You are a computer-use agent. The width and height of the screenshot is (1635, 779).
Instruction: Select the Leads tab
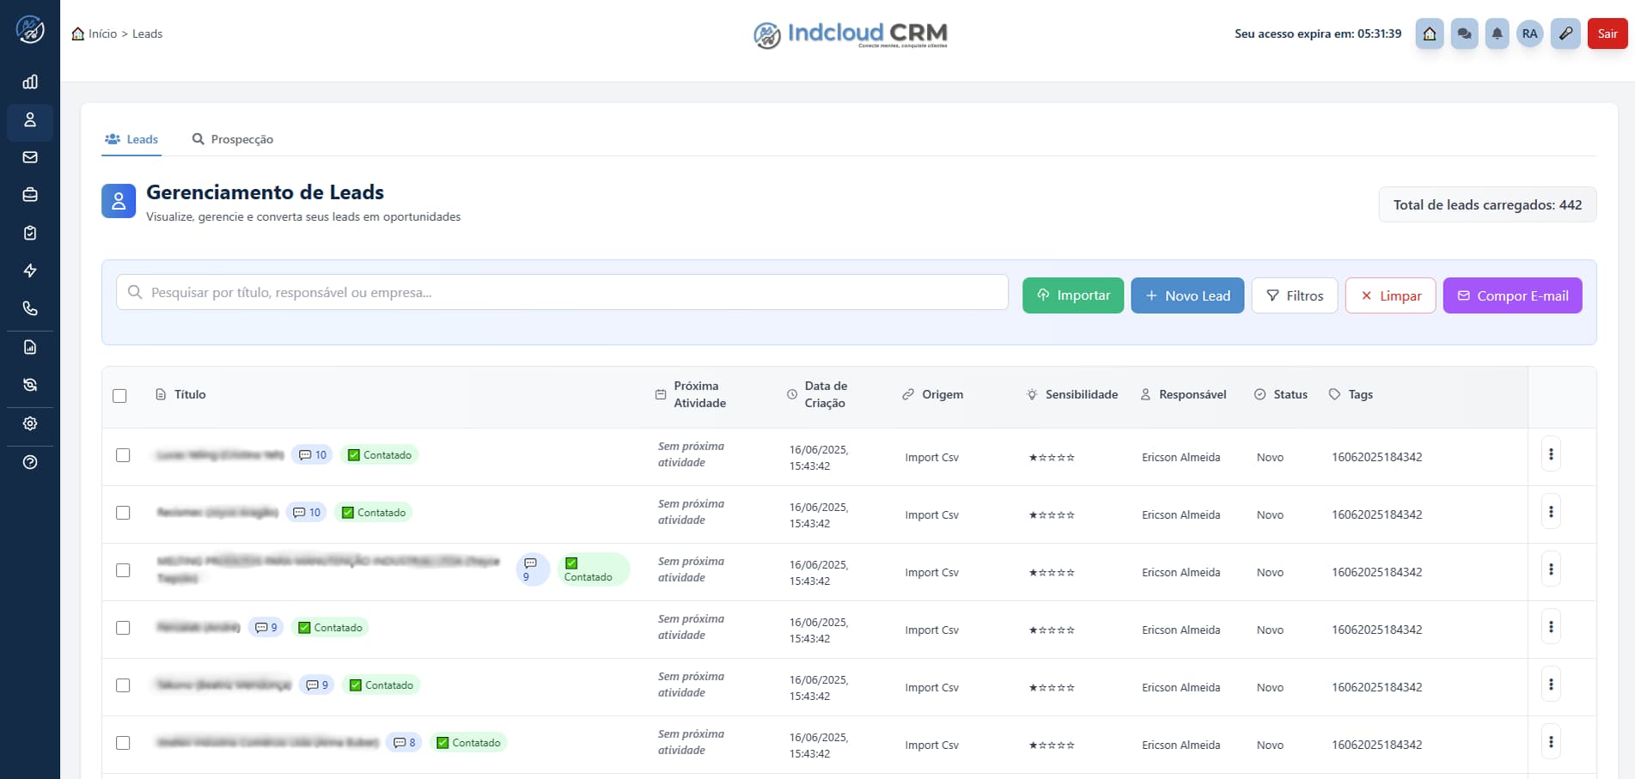coord(131,139)
